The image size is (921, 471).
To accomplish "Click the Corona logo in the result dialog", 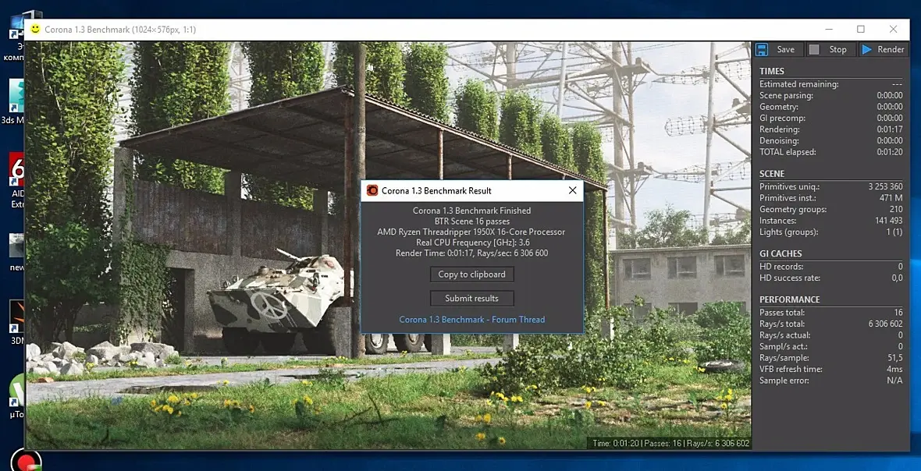I will tap(372, 190).
